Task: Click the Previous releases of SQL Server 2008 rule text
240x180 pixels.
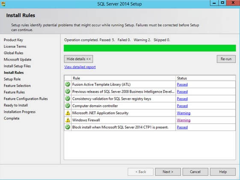Action: [123, 92]
